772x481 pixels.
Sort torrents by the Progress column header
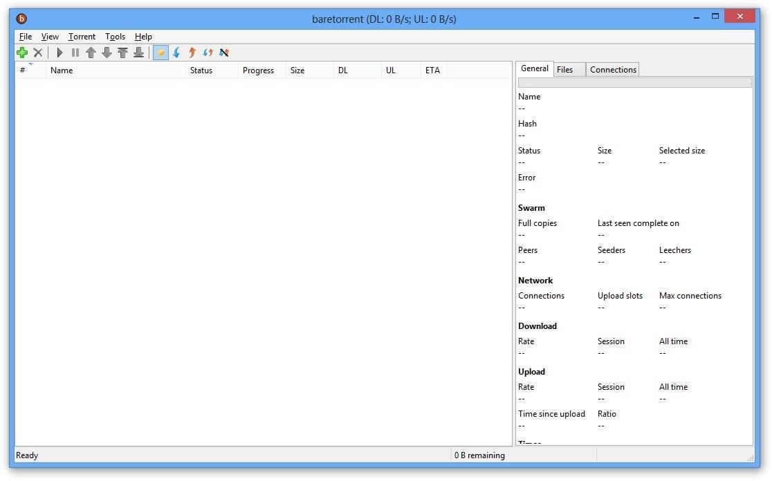point(262,70)
